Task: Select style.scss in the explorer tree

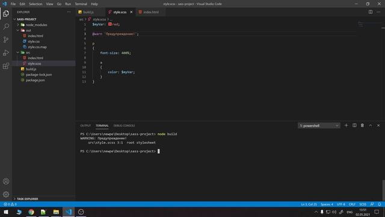Action: (x=34, y=63)
